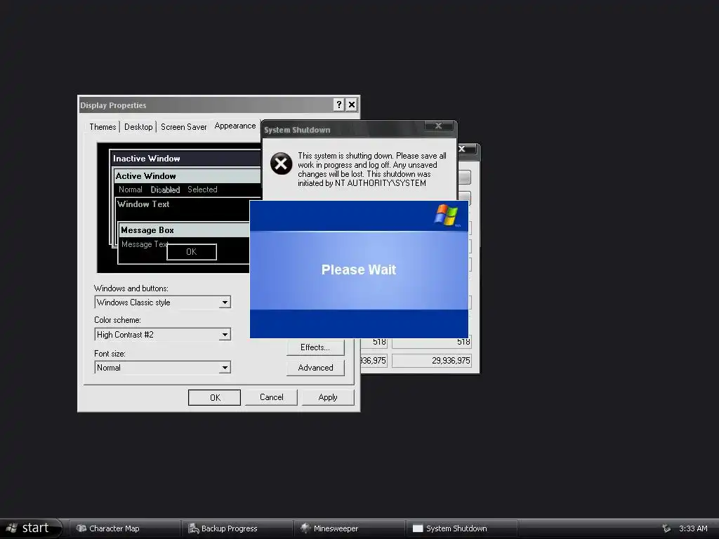
Task: Click the OK button in the preview Message Box
Action: coord(192,252)
